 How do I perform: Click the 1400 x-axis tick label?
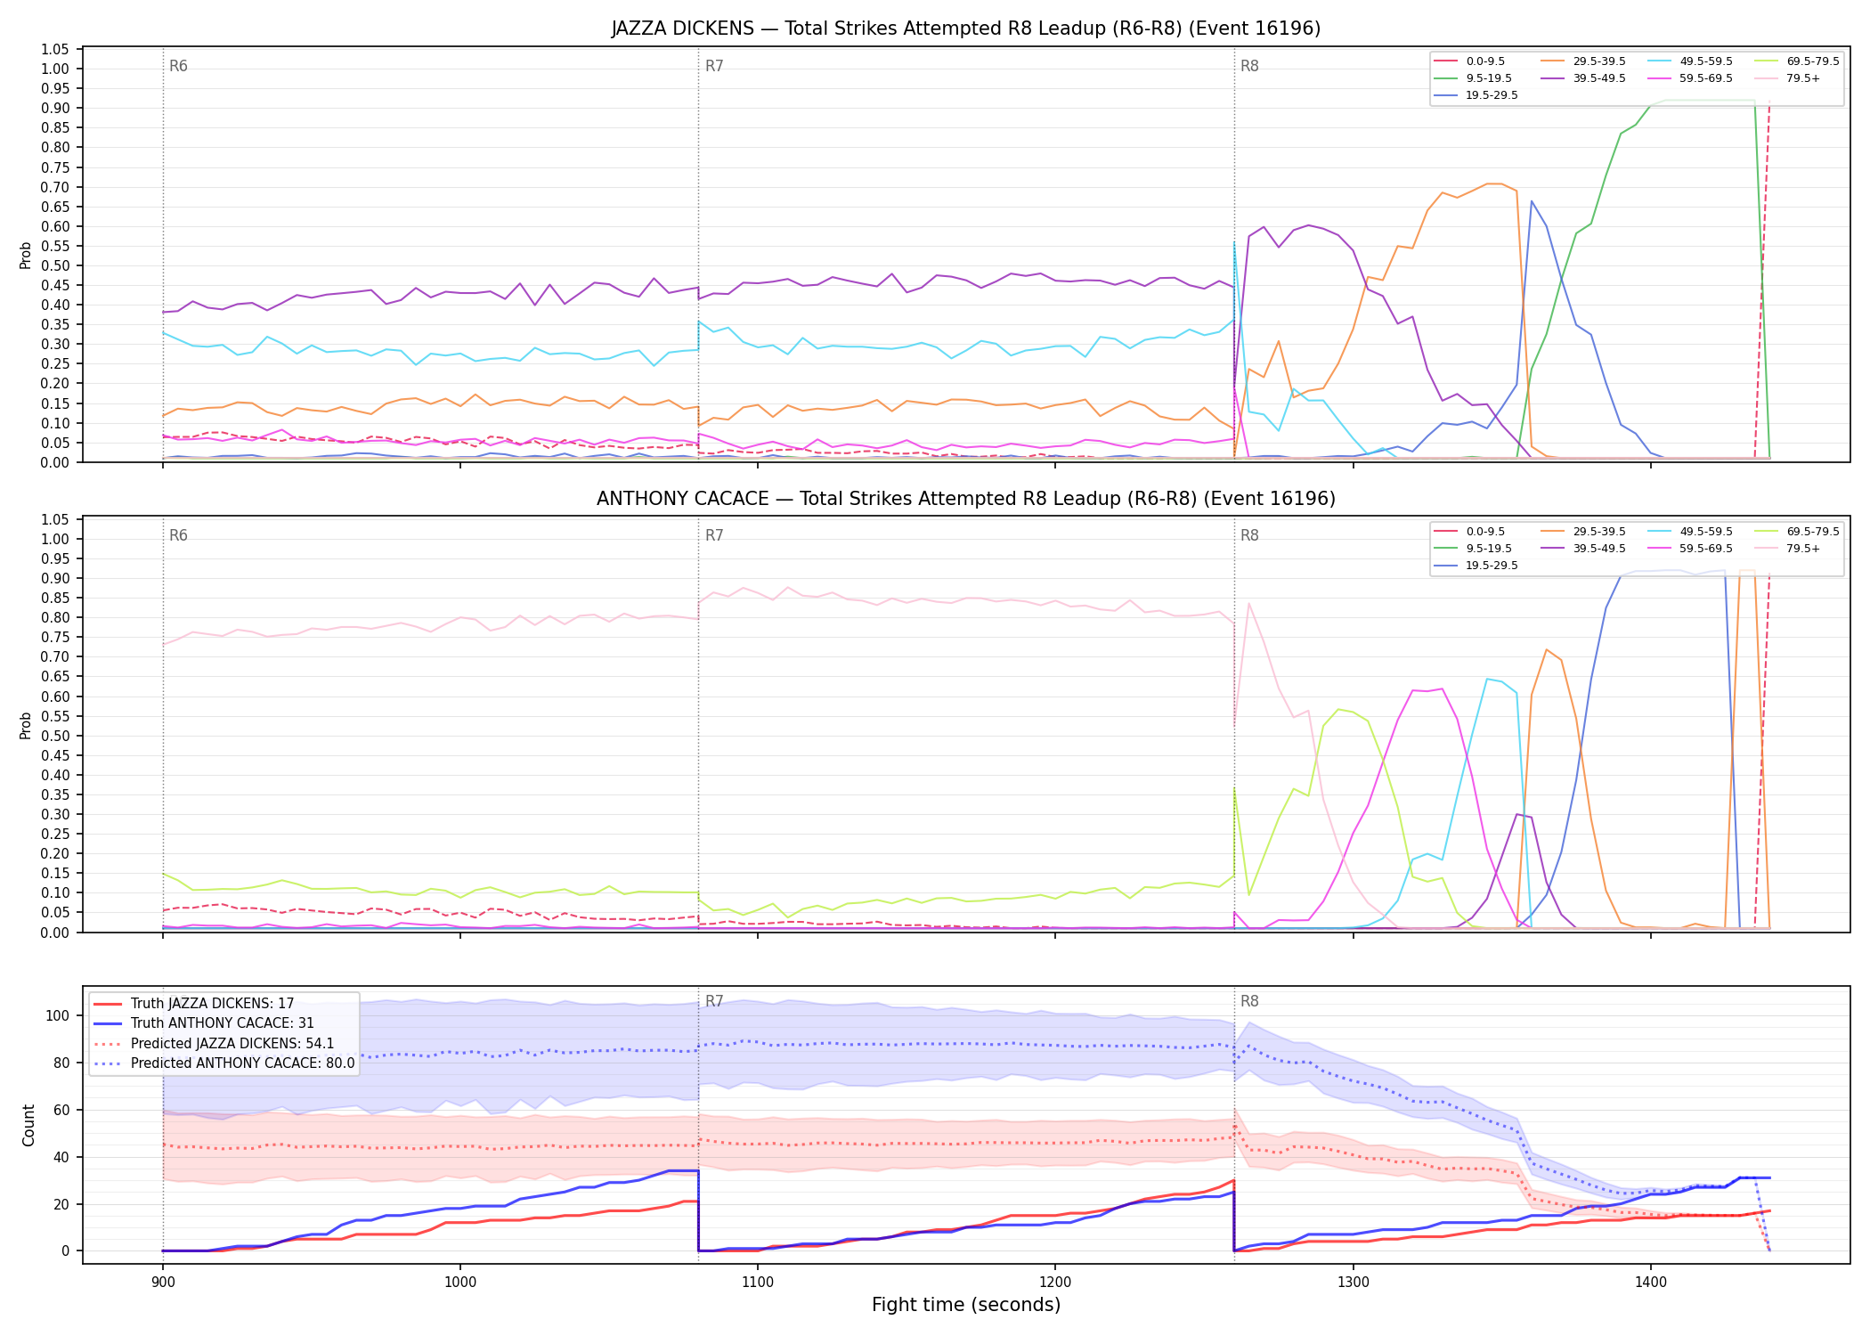click(x=1650, y=1283)
